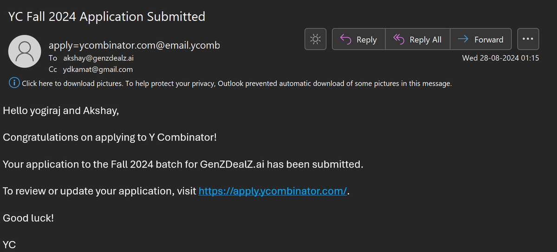Open the apply.ycombinator.com link
Screen dimensions: 557x252
point(273,191)
